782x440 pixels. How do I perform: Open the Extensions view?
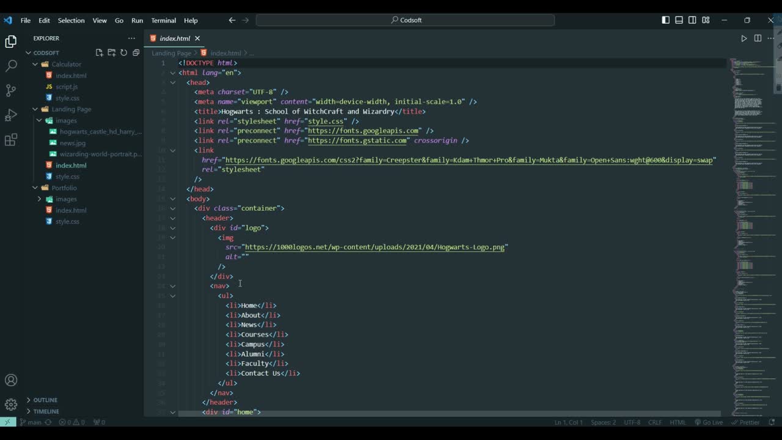[11, 140]
